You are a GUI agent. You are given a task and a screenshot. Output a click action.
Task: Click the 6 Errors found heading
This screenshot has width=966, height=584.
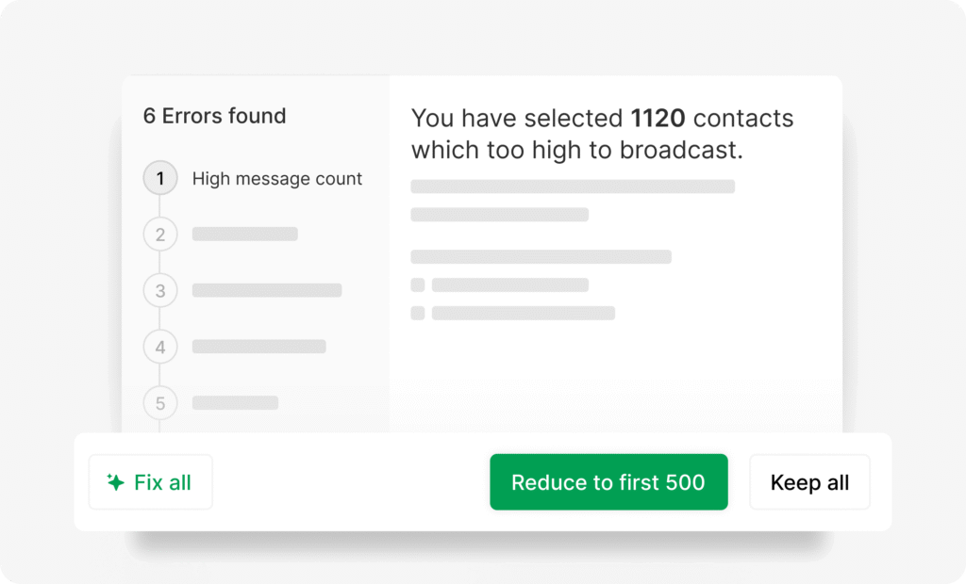coord(214,116)
